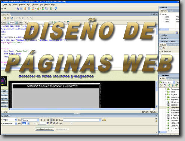Open the Modificar menu
185x141 pixels.
tap(22, 4)
